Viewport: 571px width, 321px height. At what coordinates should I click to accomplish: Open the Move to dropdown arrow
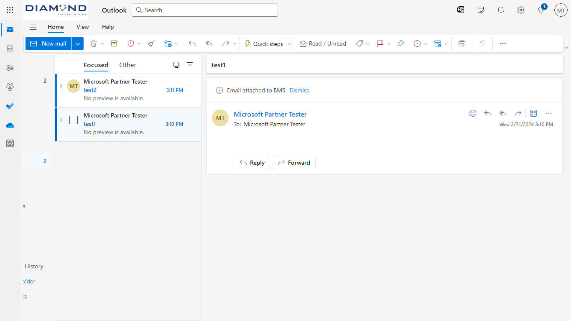(176, 43)
